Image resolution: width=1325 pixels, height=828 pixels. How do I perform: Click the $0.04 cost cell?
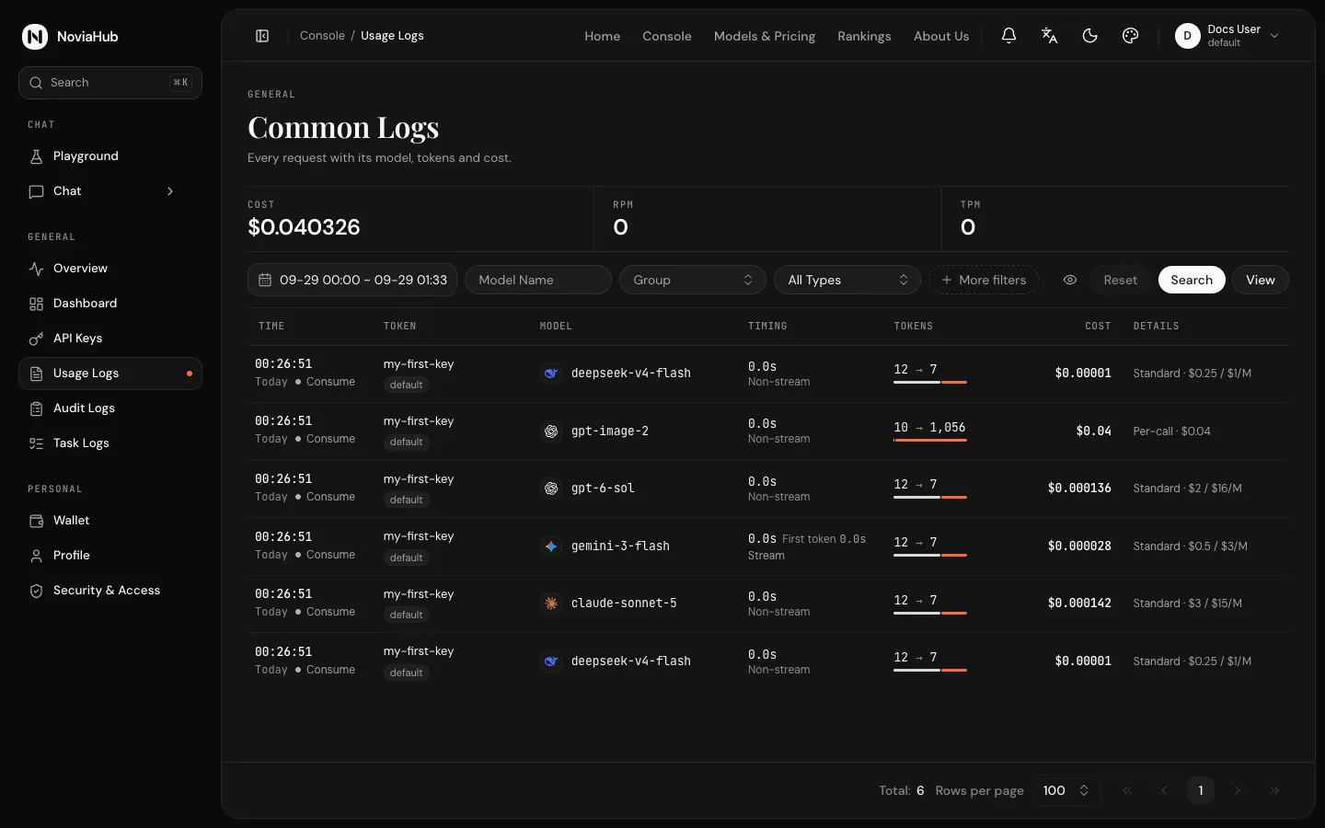pyautogui.click(x=1093, y=431)
